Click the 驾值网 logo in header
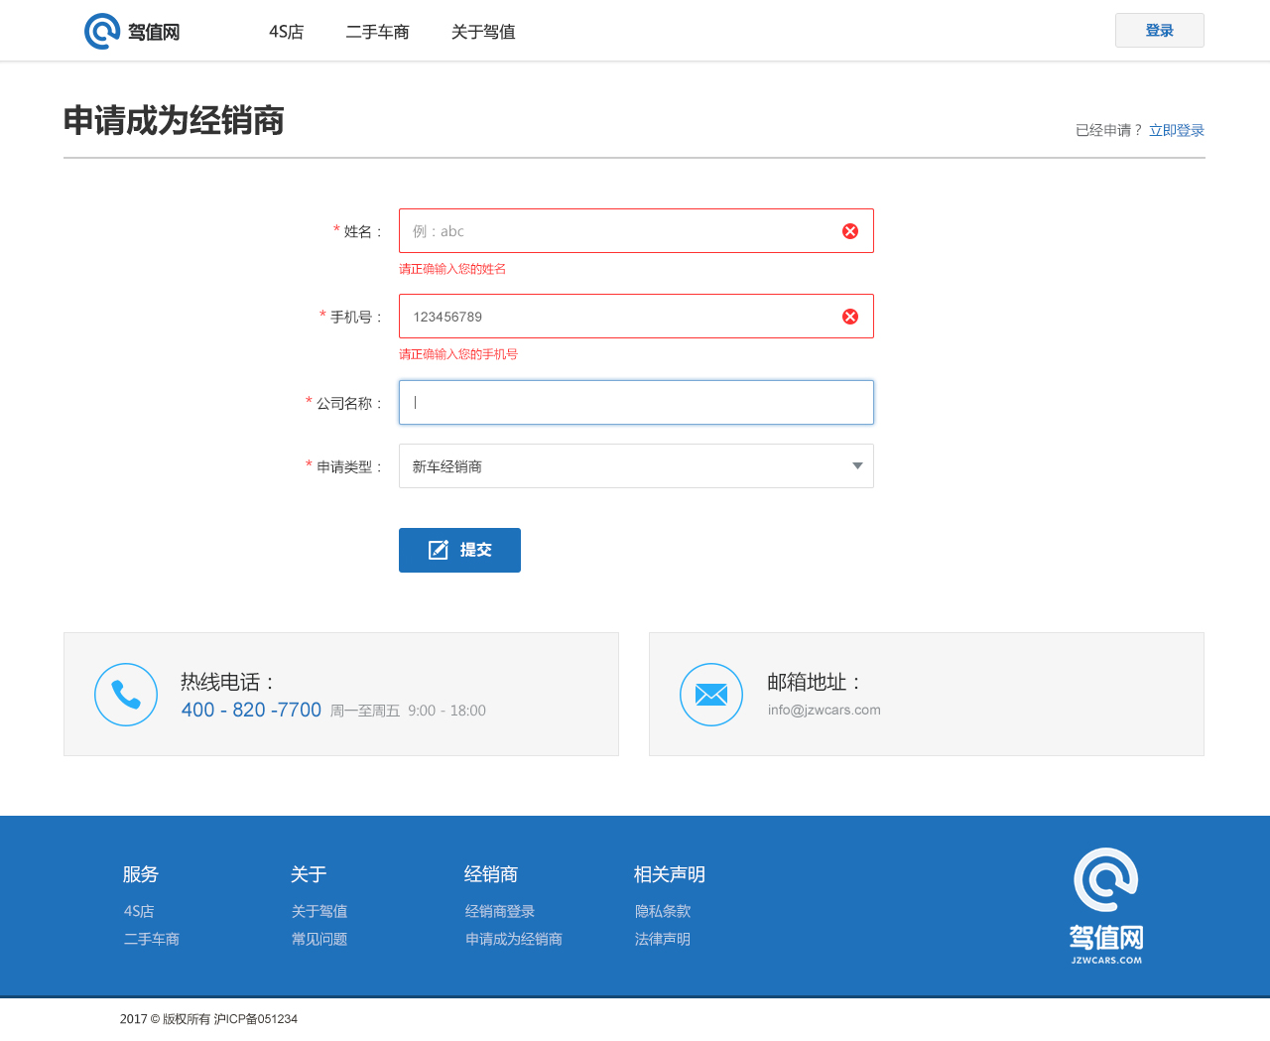The height and width of the screenshot is (1041, 1270). click(x=132, y=32)
